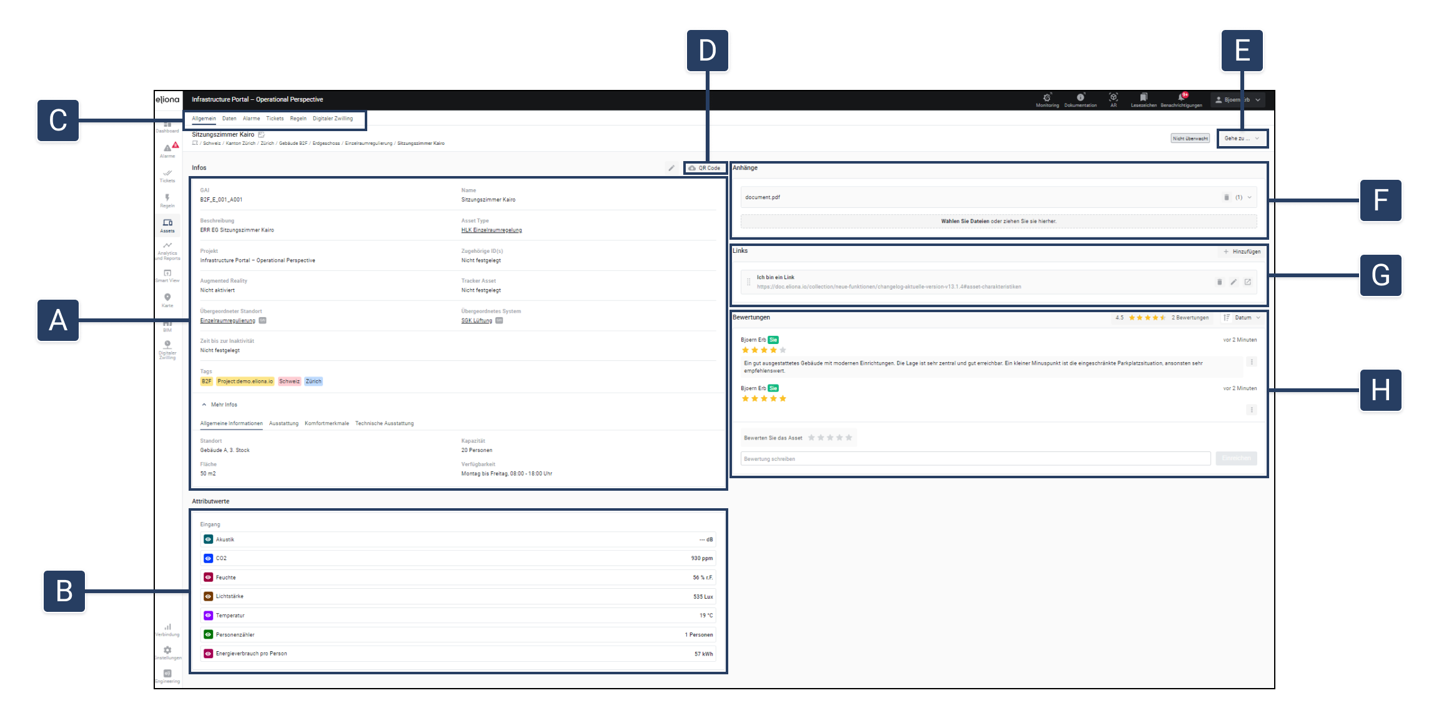The height and width of the screenshot is (718, 1439).
Task: Delete the document.pdf attachment
Action: [1226, 197]
